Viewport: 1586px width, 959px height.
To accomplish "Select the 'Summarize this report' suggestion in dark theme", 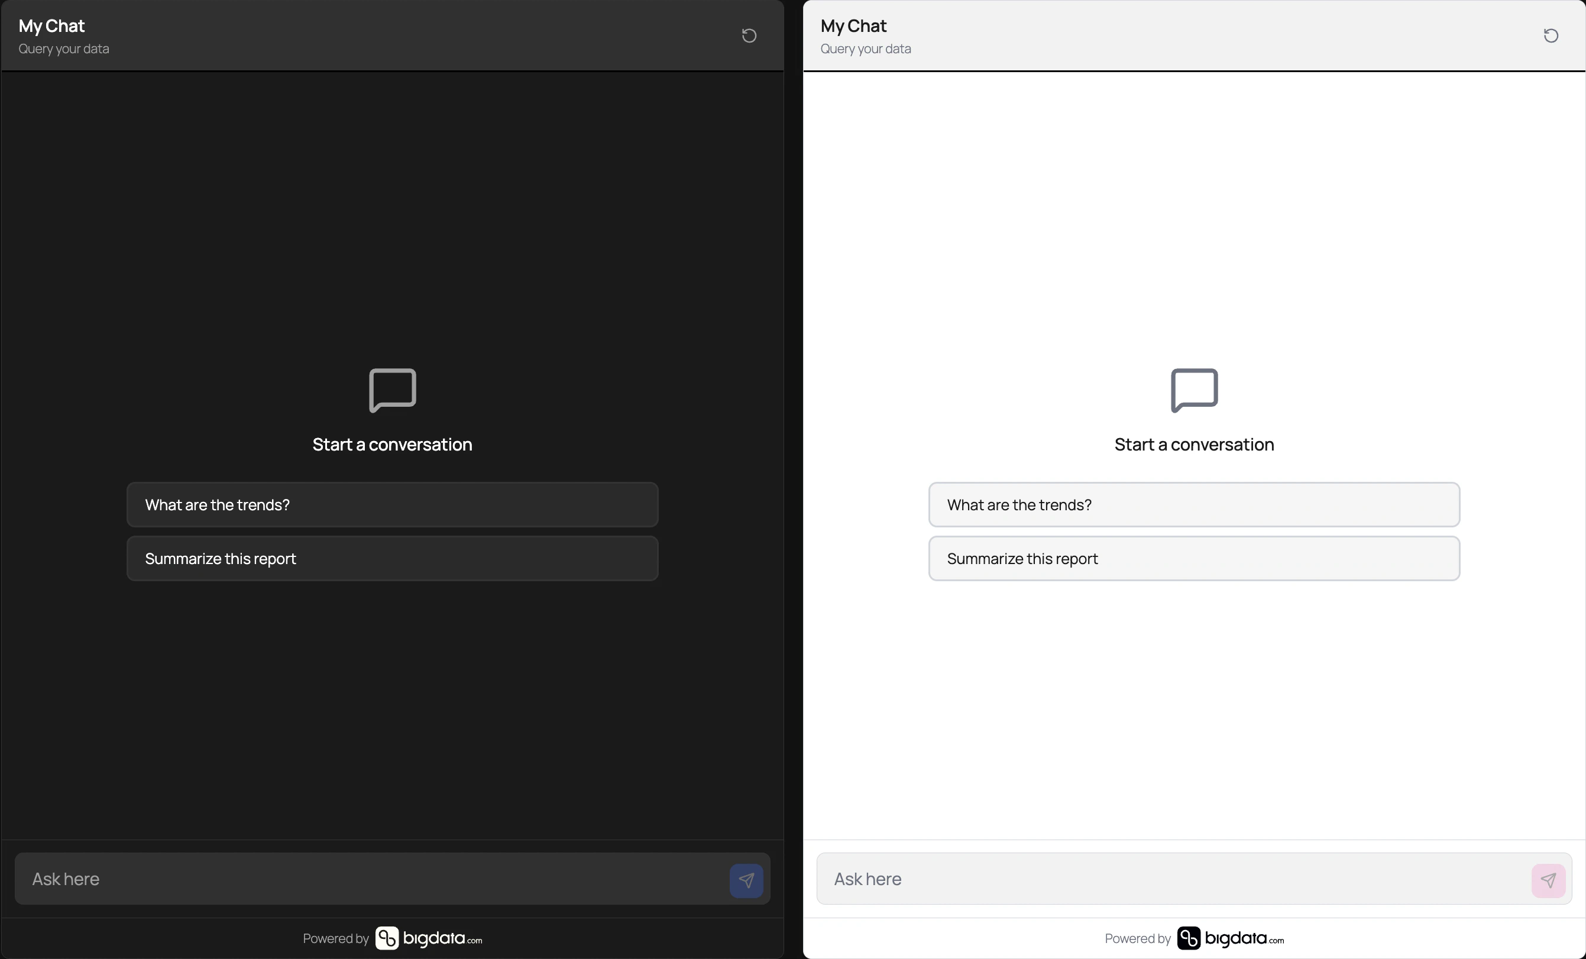I will point(392,559).
